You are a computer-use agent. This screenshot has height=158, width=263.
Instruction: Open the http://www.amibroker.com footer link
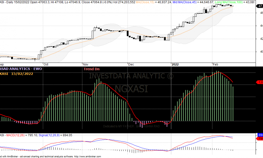tap(88, 157)
